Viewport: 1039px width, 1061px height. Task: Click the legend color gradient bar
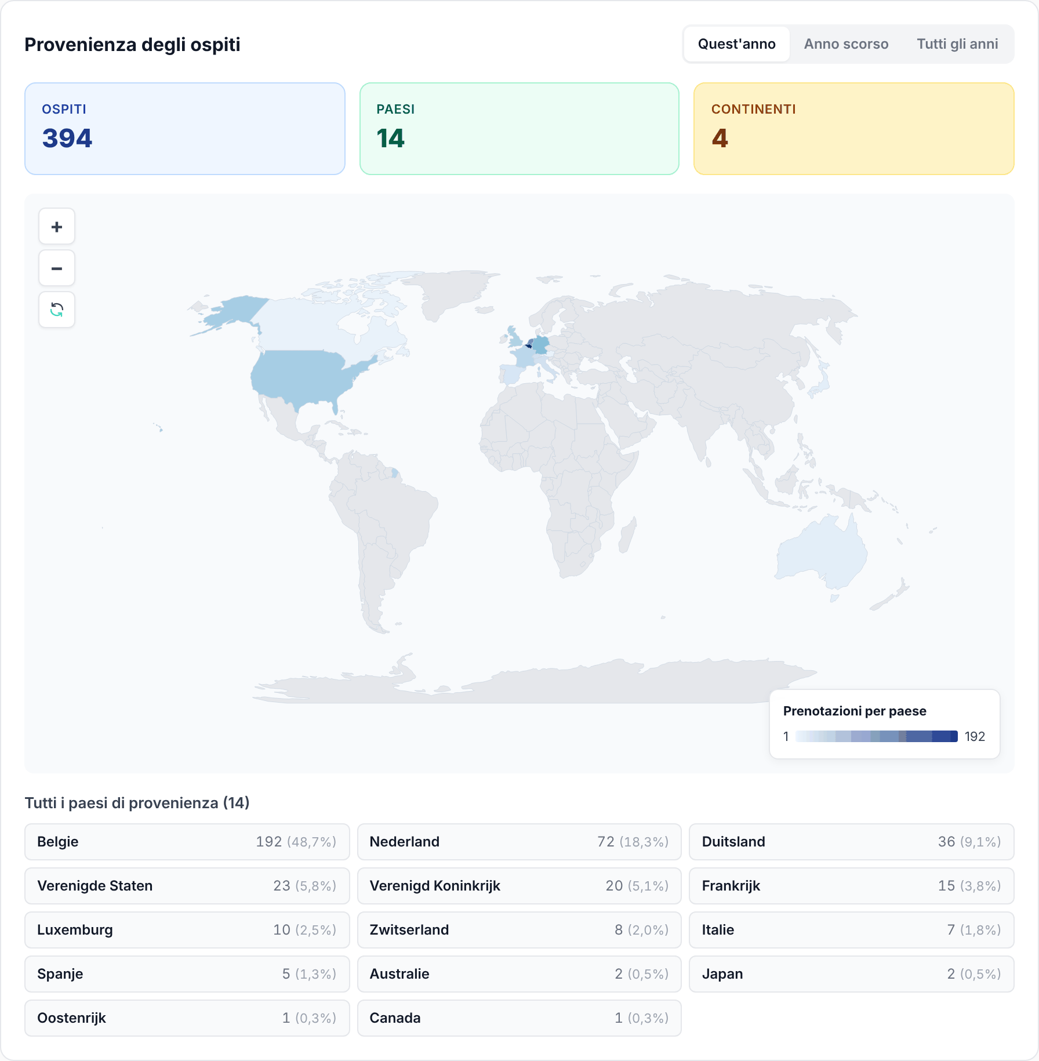(876, 736)
